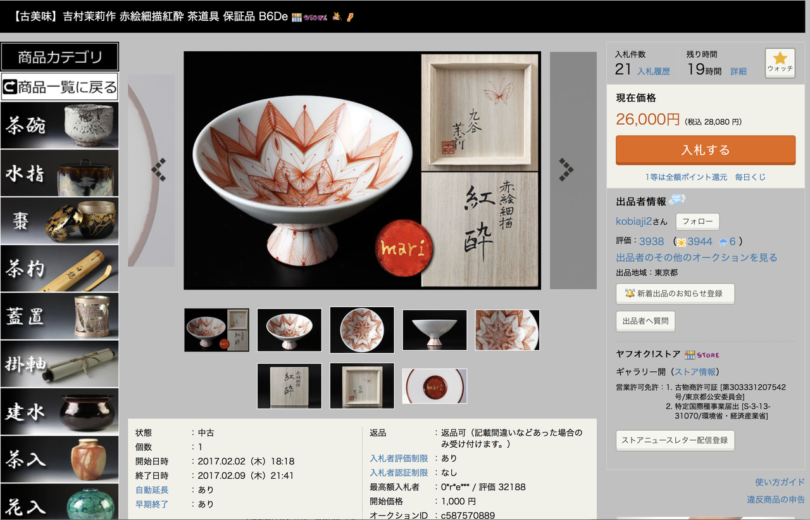Click 出品者へ質問 button
The width and height of the screenshot is (810, 520).
coord(645,321)
